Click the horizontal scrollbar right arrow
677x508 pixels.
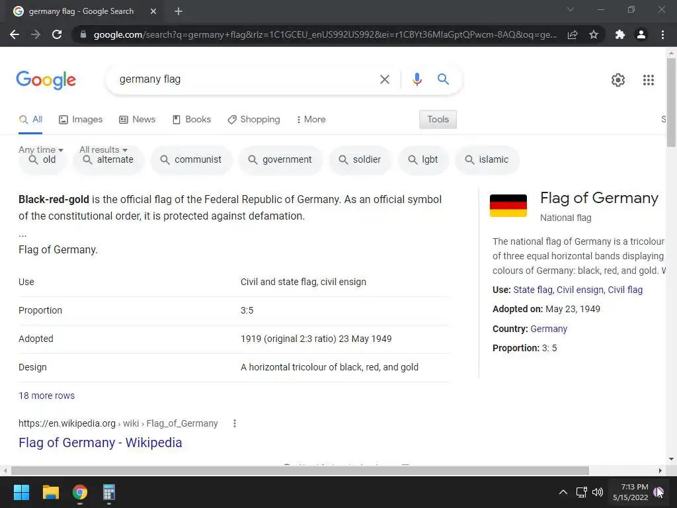(660, 470)
